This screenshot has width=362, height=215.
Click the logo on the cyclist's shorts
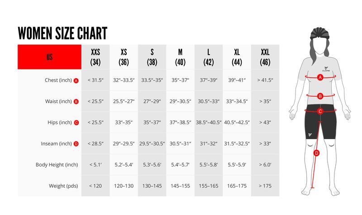310,135
